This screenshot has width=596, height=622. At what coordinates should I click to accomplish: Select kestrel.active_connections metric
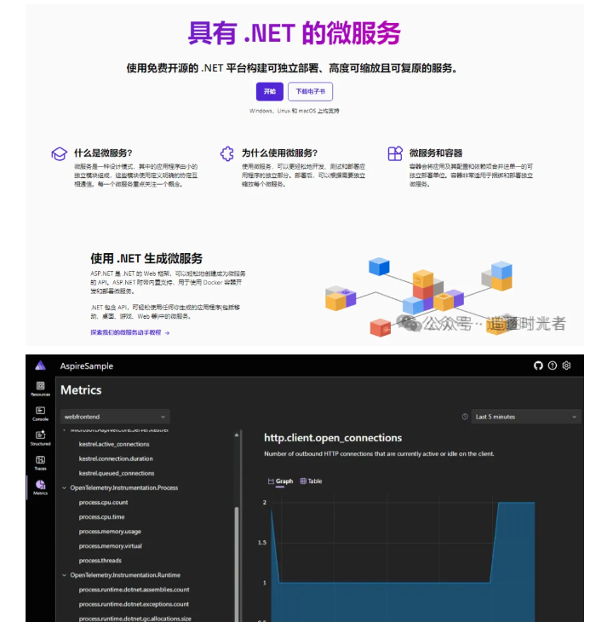114,444
